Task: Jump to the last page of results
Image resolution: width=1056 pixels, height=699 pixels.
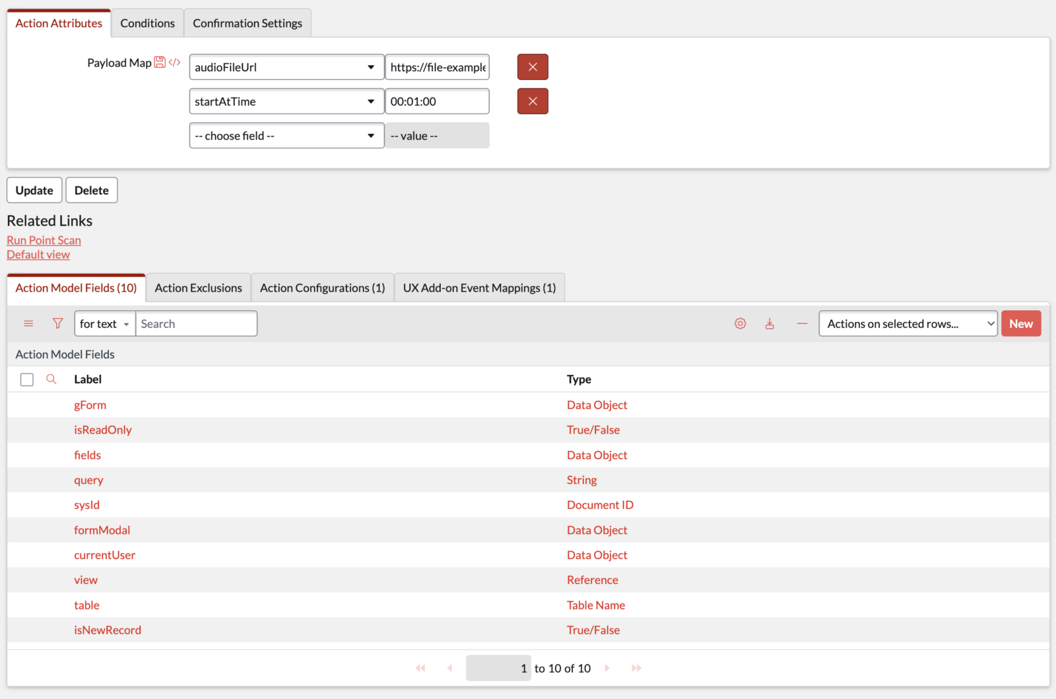Action: click(636, 668)
